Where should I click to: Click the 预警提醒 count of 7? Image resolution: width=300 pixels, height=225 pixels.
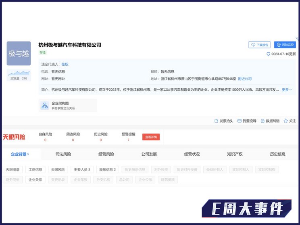point(128,140)
